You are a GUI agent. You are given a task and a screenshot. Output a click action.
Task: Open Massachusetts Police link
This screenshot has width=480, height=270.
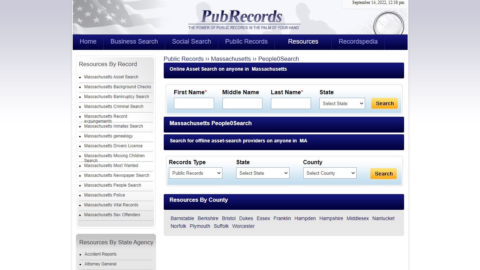105,195
